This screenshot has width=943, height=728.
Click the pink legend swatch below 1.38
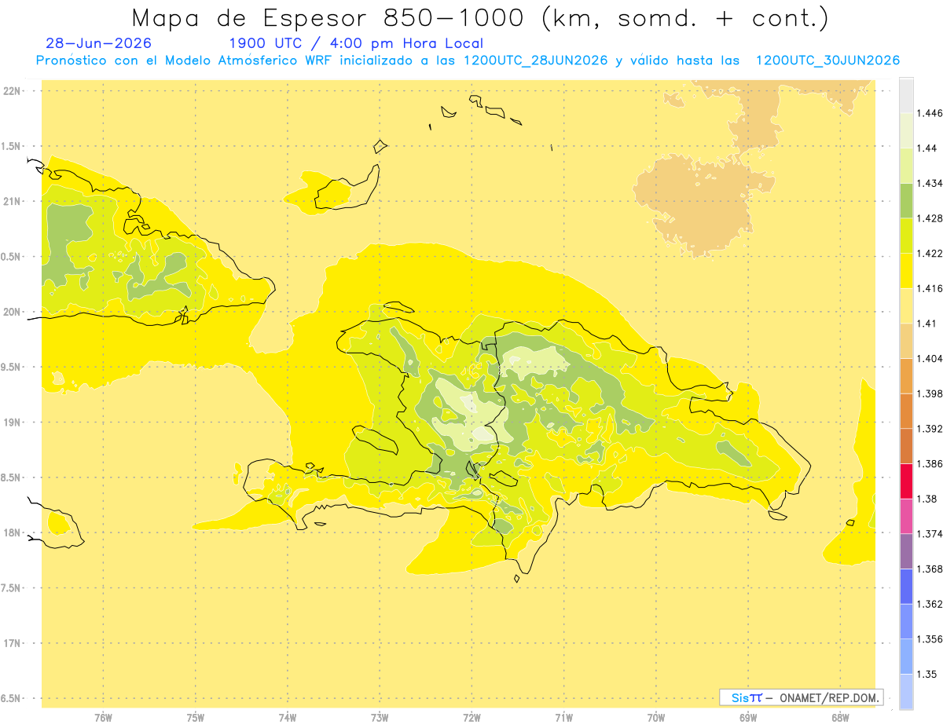point(906,516)
